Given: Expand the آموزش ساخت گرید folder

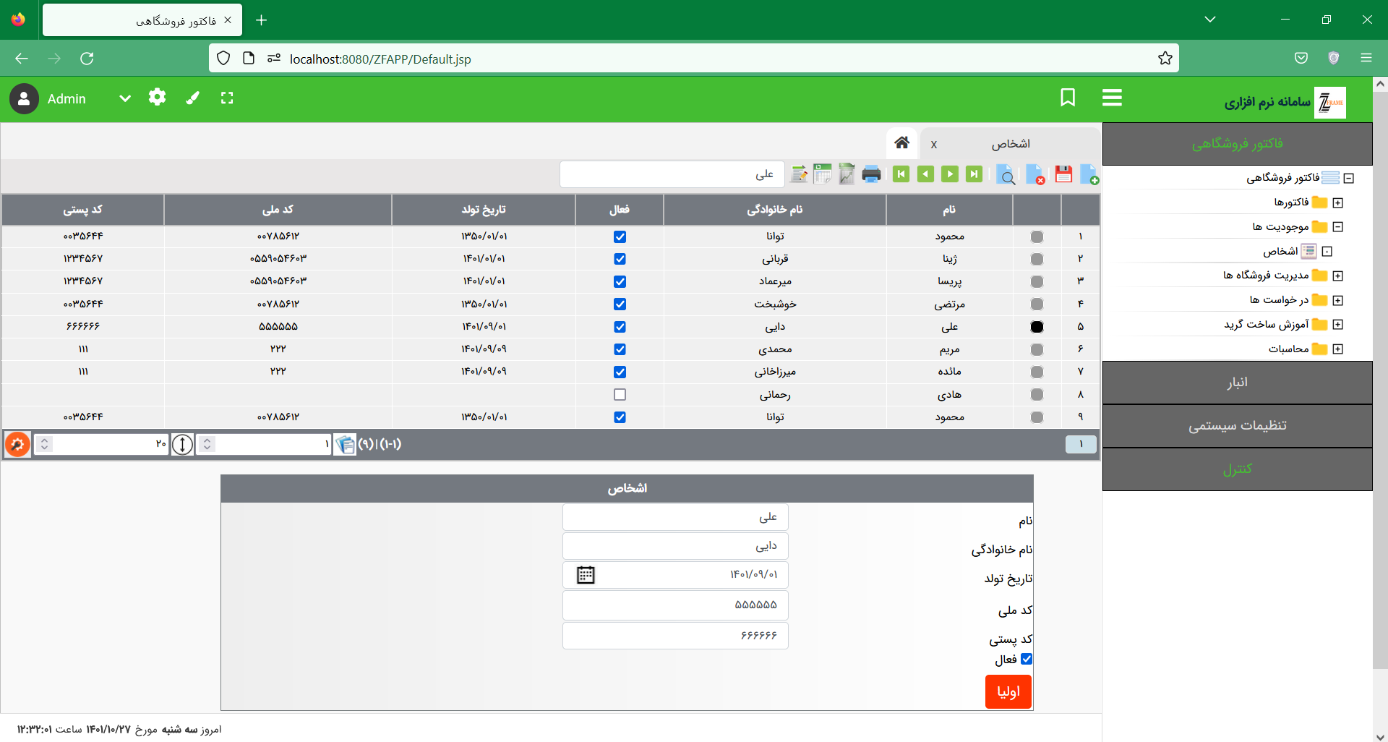Looking at the screenshot, I should tap(1337, 324).
